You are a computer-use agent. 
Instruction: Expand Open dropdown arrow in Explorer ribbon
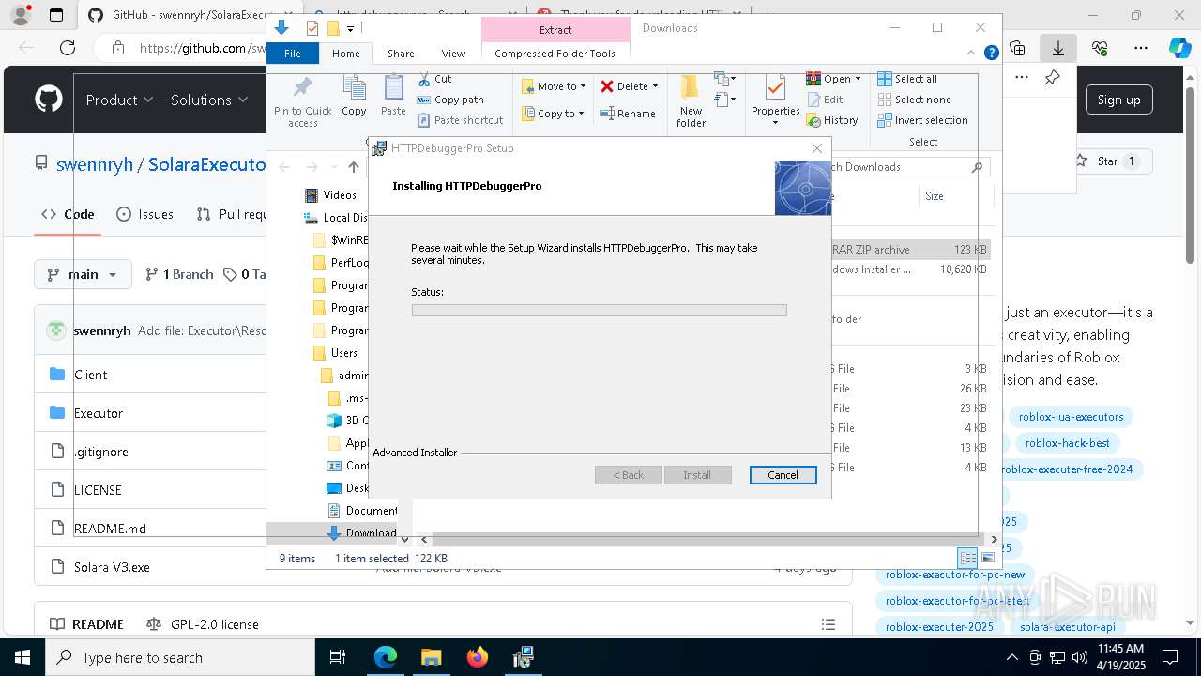858,79
